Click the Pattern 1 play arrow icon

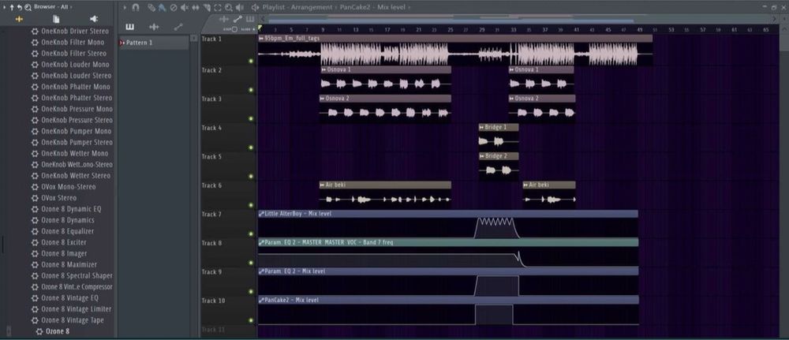122,43
